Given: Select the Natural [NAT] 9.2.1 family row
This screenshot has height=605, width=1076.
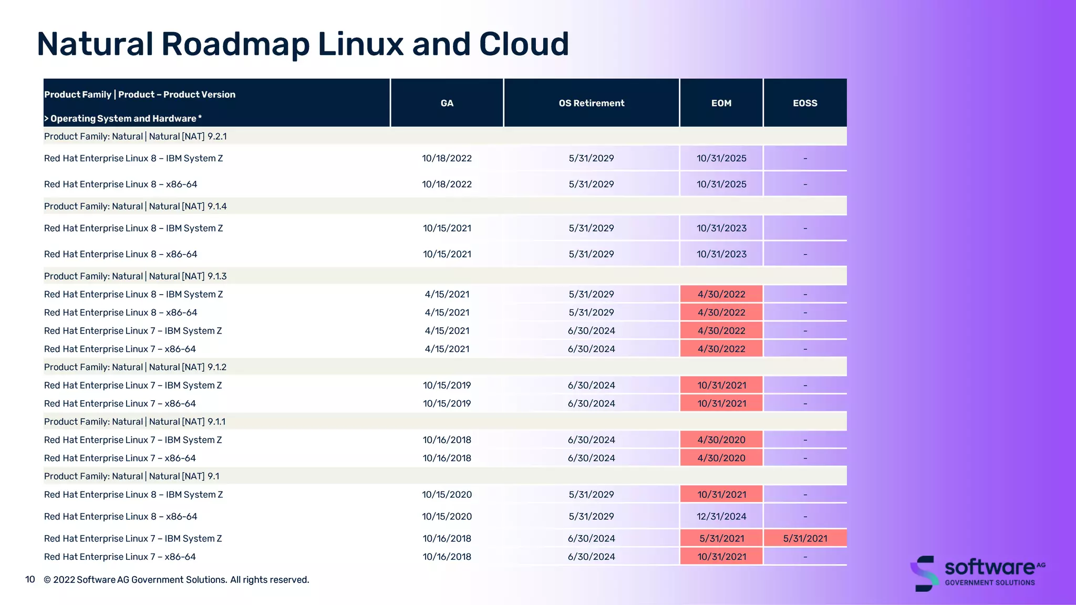Looking at the screenshot, I should 136,137.
